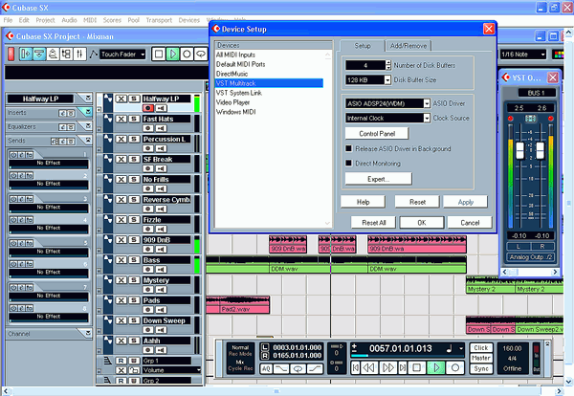Click OK in Device Setup

(422, 223)
